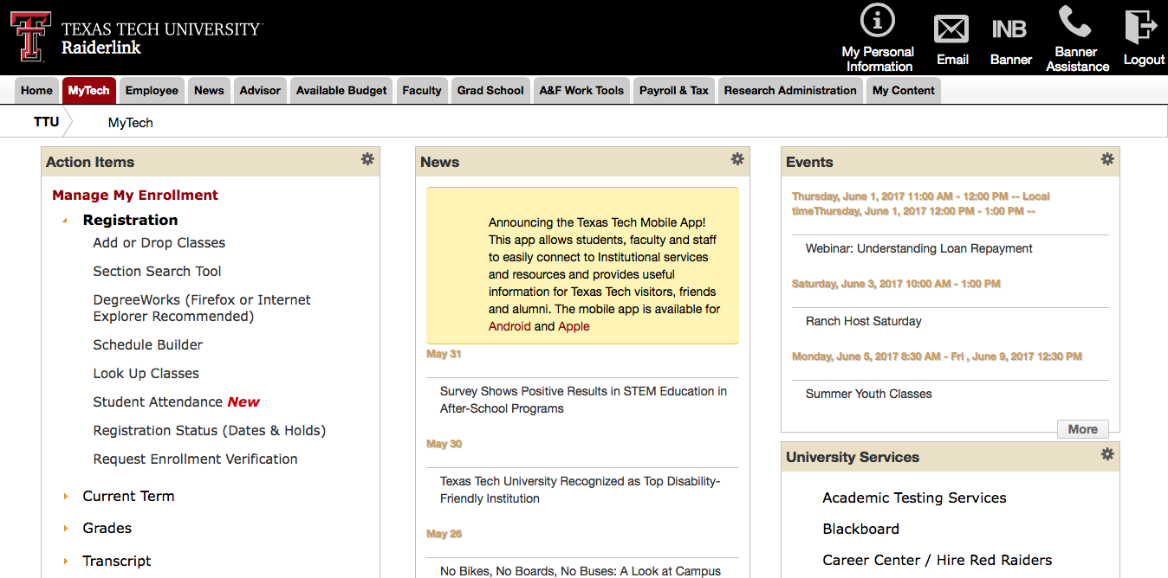
Task: Open News panel settings gear
Action: (x=737, y=159)
